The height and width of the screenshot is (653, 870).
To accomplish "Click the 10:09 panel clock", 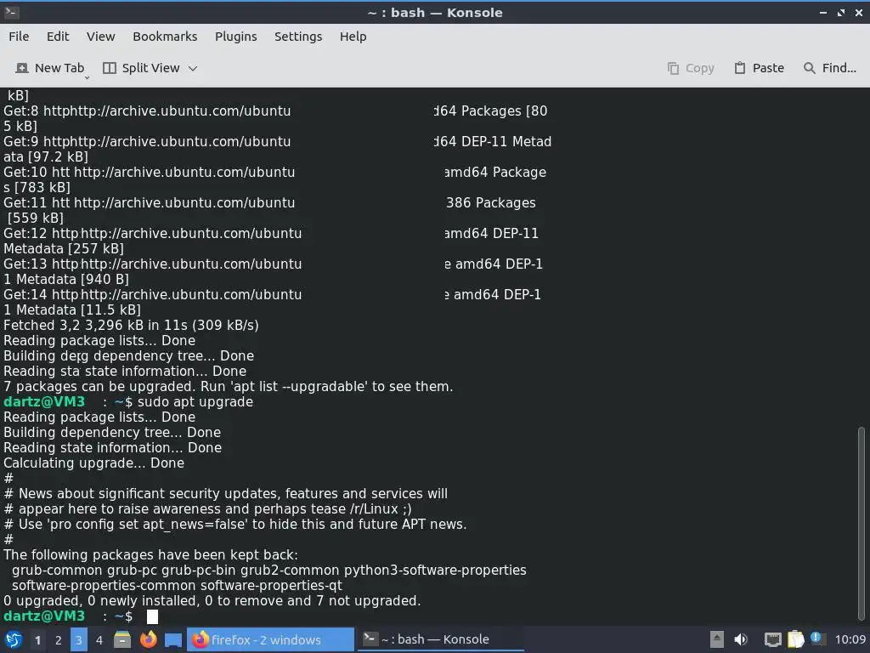I will tap(850, 639).
